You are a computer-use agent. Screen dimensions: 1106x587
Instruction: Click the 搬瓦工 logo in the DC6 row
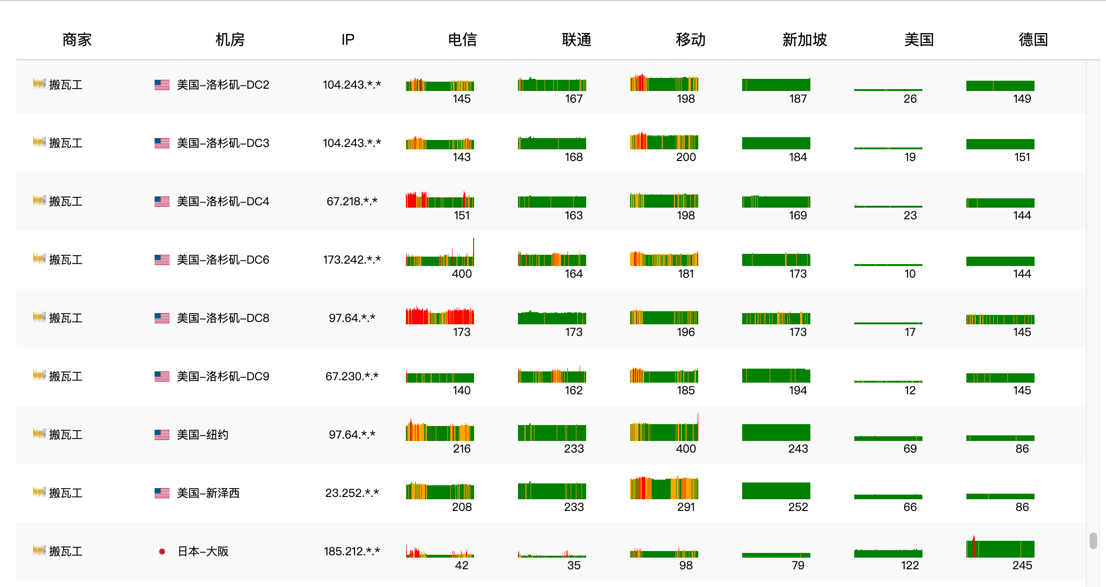39,259
